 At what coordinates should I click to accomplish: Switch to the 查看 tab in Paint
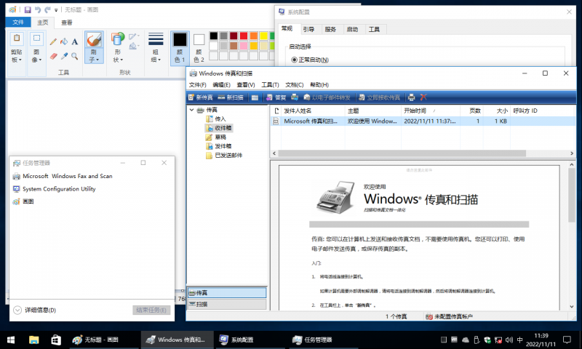click(x=67, y=23)
